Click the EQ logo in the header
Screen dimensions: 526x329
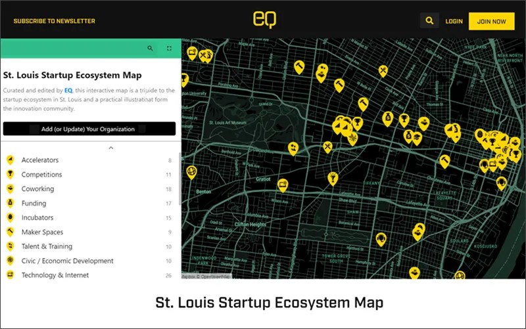(264, 20)
